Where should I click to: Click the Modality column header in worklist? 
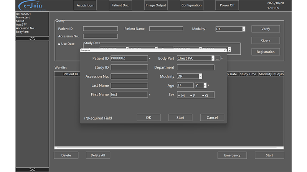tap(265, 74)
